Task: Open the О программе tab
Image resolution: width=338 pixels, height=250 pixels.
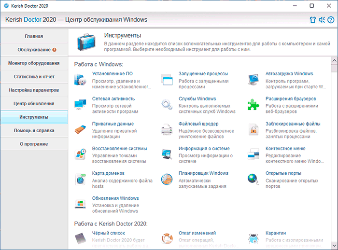Action: [x=34, y=144]
